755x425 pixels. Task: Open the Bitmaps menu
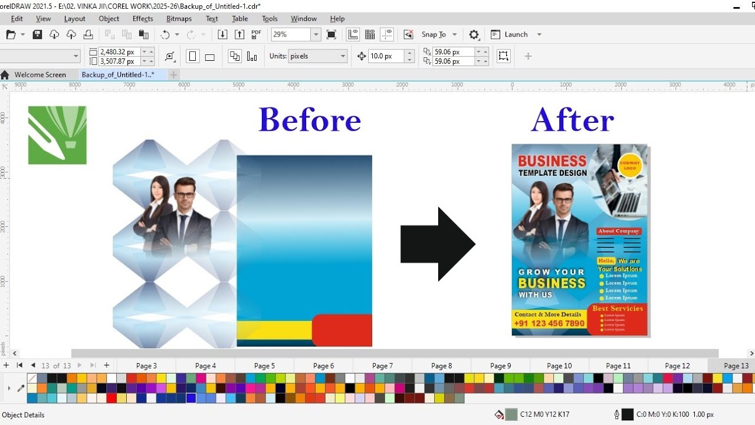click(179, 19)
